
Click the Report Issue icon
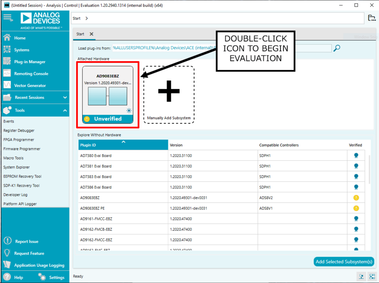(8, 241)
